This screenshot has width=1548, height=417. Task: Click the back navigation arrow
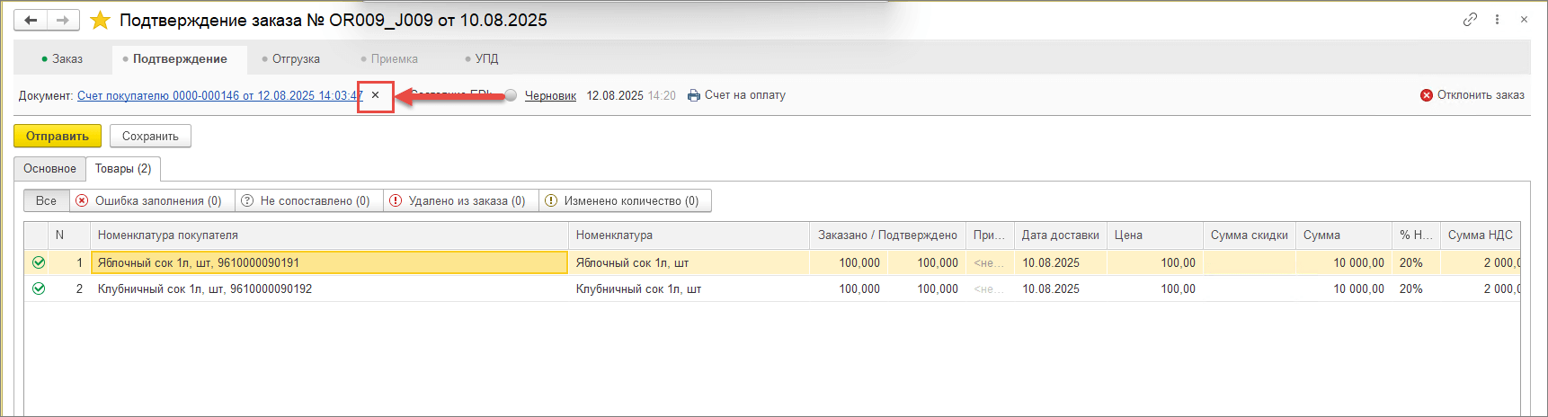click(x=31, y=20)
